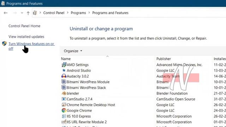Select Bitnami WordPress Stack entry

pos(86,87)
